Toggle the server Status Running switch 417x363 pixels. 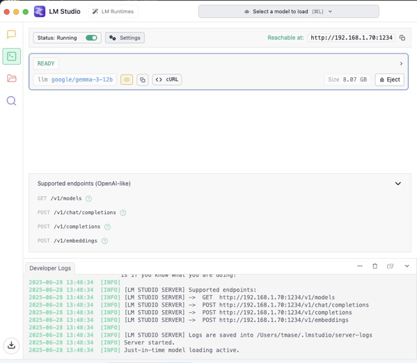click(91, 38)
